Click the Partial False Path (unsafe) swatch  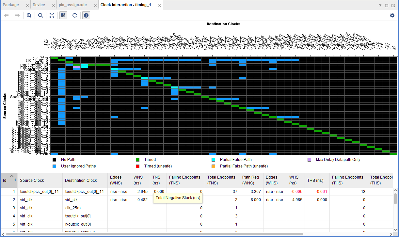(214, 166)
